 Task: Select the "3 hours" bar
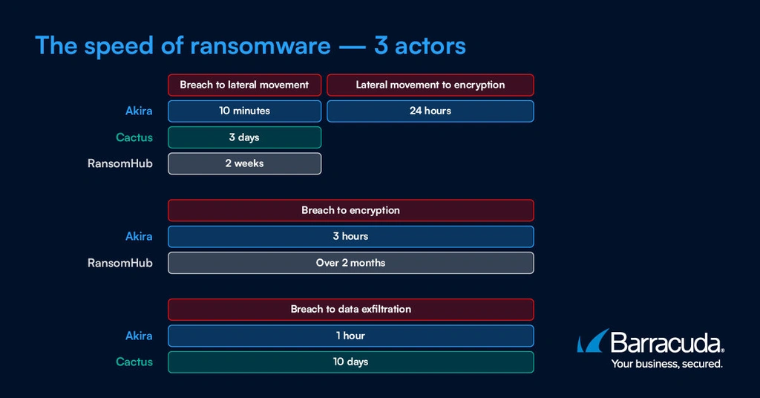click(x=350, y=236)
